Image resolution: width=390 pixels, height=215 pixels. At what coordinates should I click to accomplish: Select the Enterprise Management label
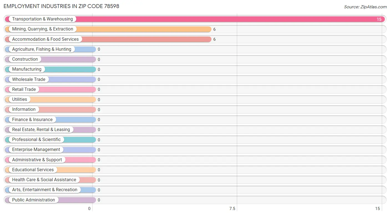coord(36,150)
